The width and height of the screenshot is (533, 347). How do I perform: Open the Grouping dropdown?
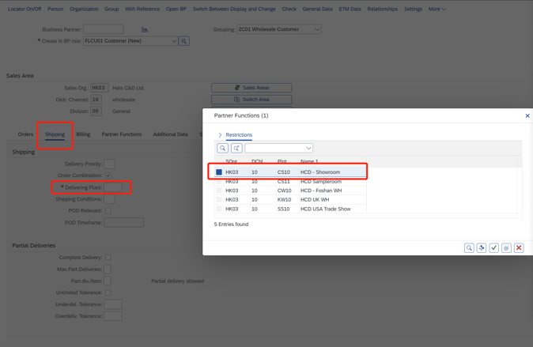[317, 29]
